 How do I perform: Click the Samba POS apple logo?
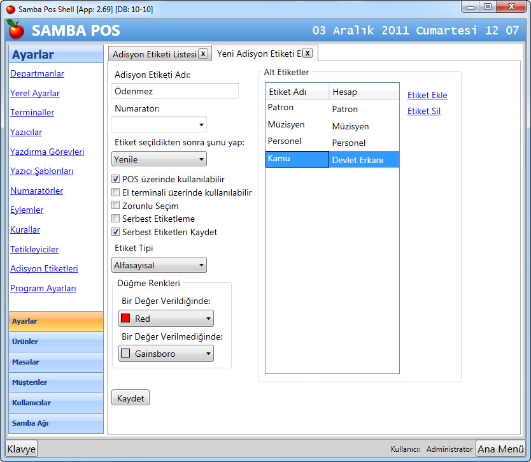tap(15, 30)
